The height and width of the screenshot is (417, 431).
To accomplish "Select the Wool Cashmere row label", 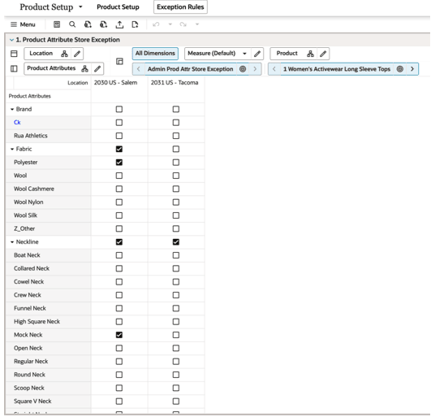I will [34, 189].
